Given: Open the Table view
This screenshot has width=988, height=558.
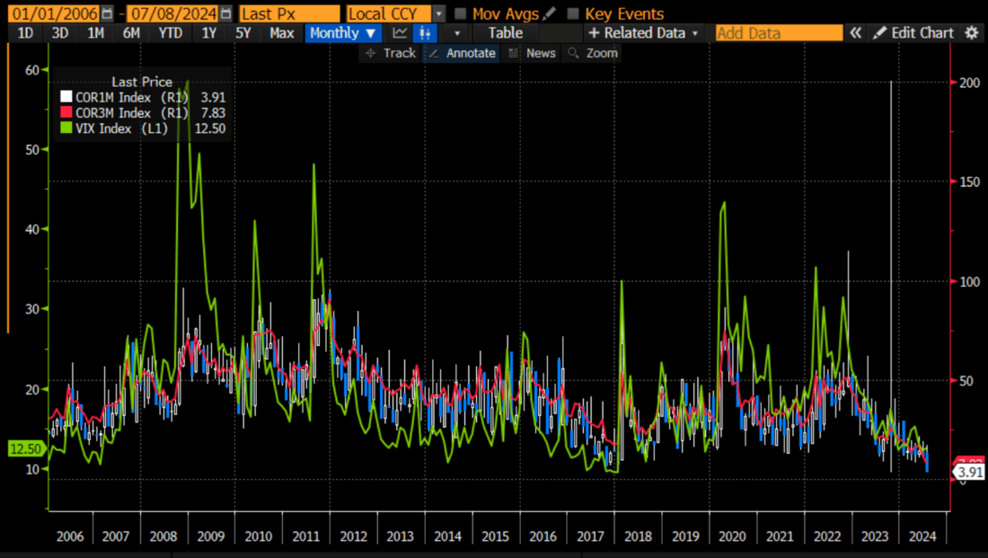Looking at the screenshot, I should coord(506,32).
